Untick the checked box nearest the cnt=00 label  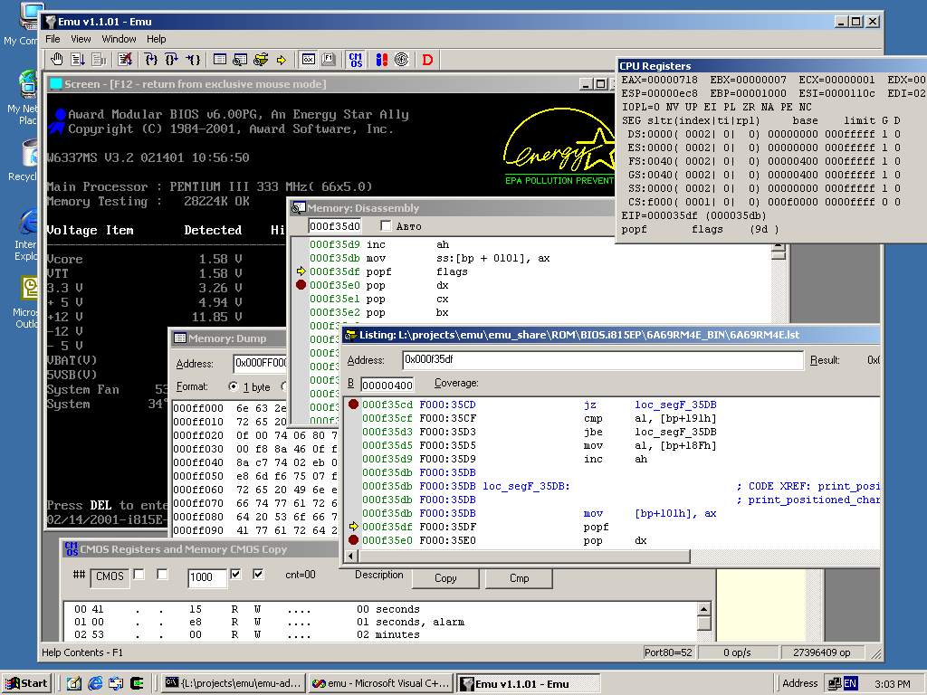(x=258, y=574)
